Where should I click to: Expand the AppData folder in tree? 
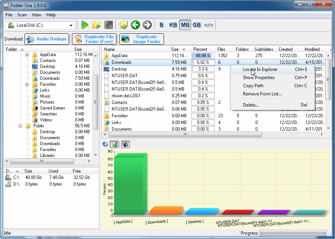27,55
